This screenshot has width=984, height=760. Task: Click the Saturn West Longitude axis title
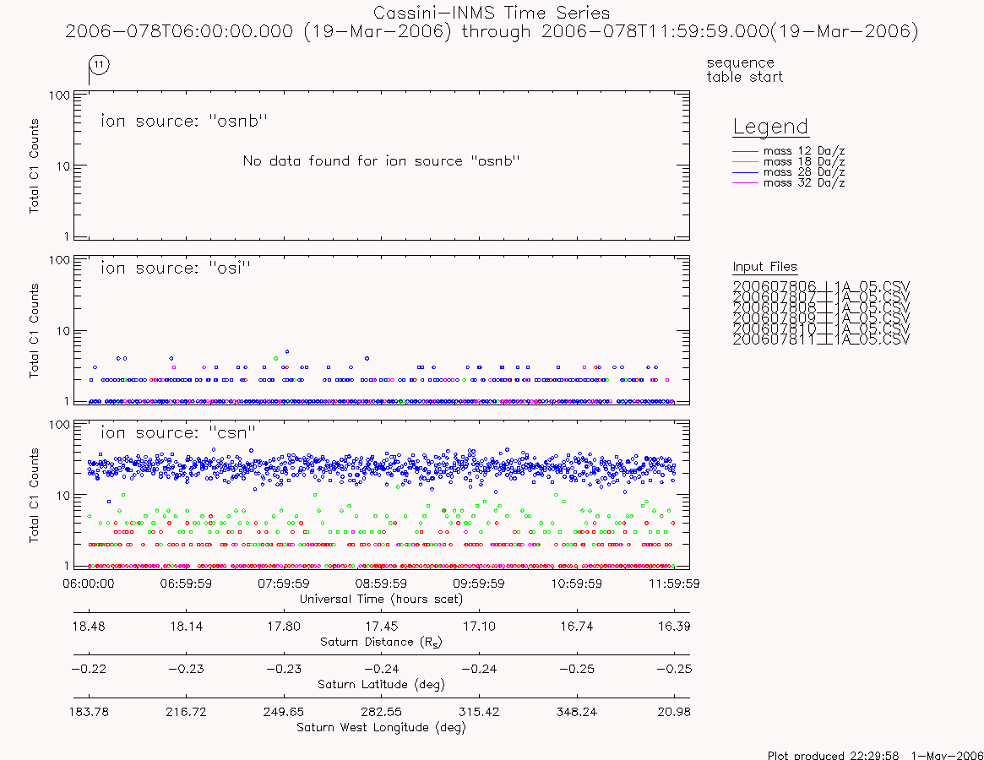pyautogui.click(x=382, y=727)
